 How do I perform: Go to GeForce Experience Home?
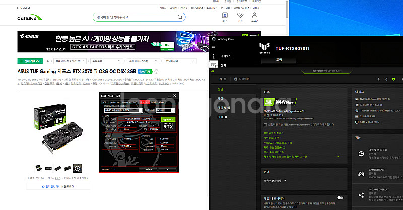click(x=222, y=79)
